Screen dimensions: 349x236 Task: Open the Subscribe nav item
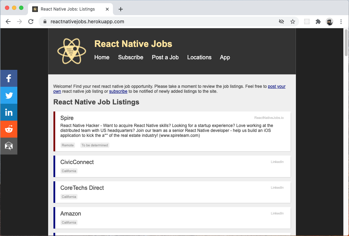[x=131, y=57]
